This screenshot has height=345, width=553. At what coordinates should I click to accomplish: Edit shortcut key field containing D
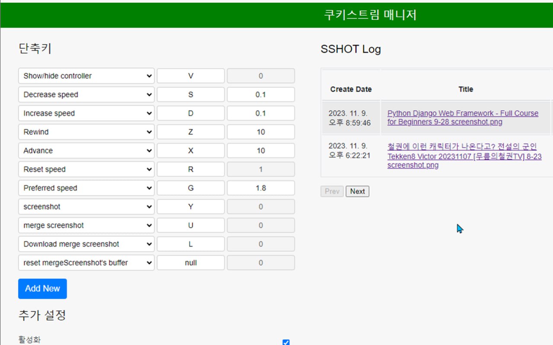coord(191,113)
